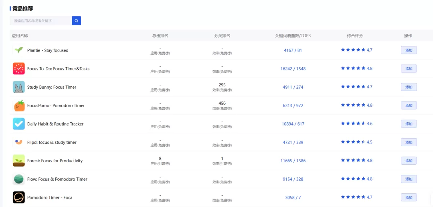
Task: Click FocusPomo · Pomodoro Timer name
Action: (56, 106)
